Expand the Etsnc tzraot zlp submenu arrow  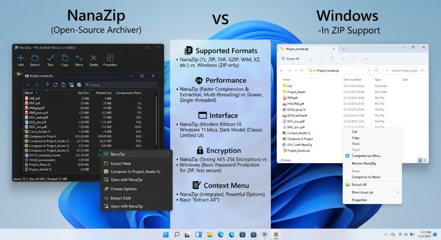pos(398,192)
